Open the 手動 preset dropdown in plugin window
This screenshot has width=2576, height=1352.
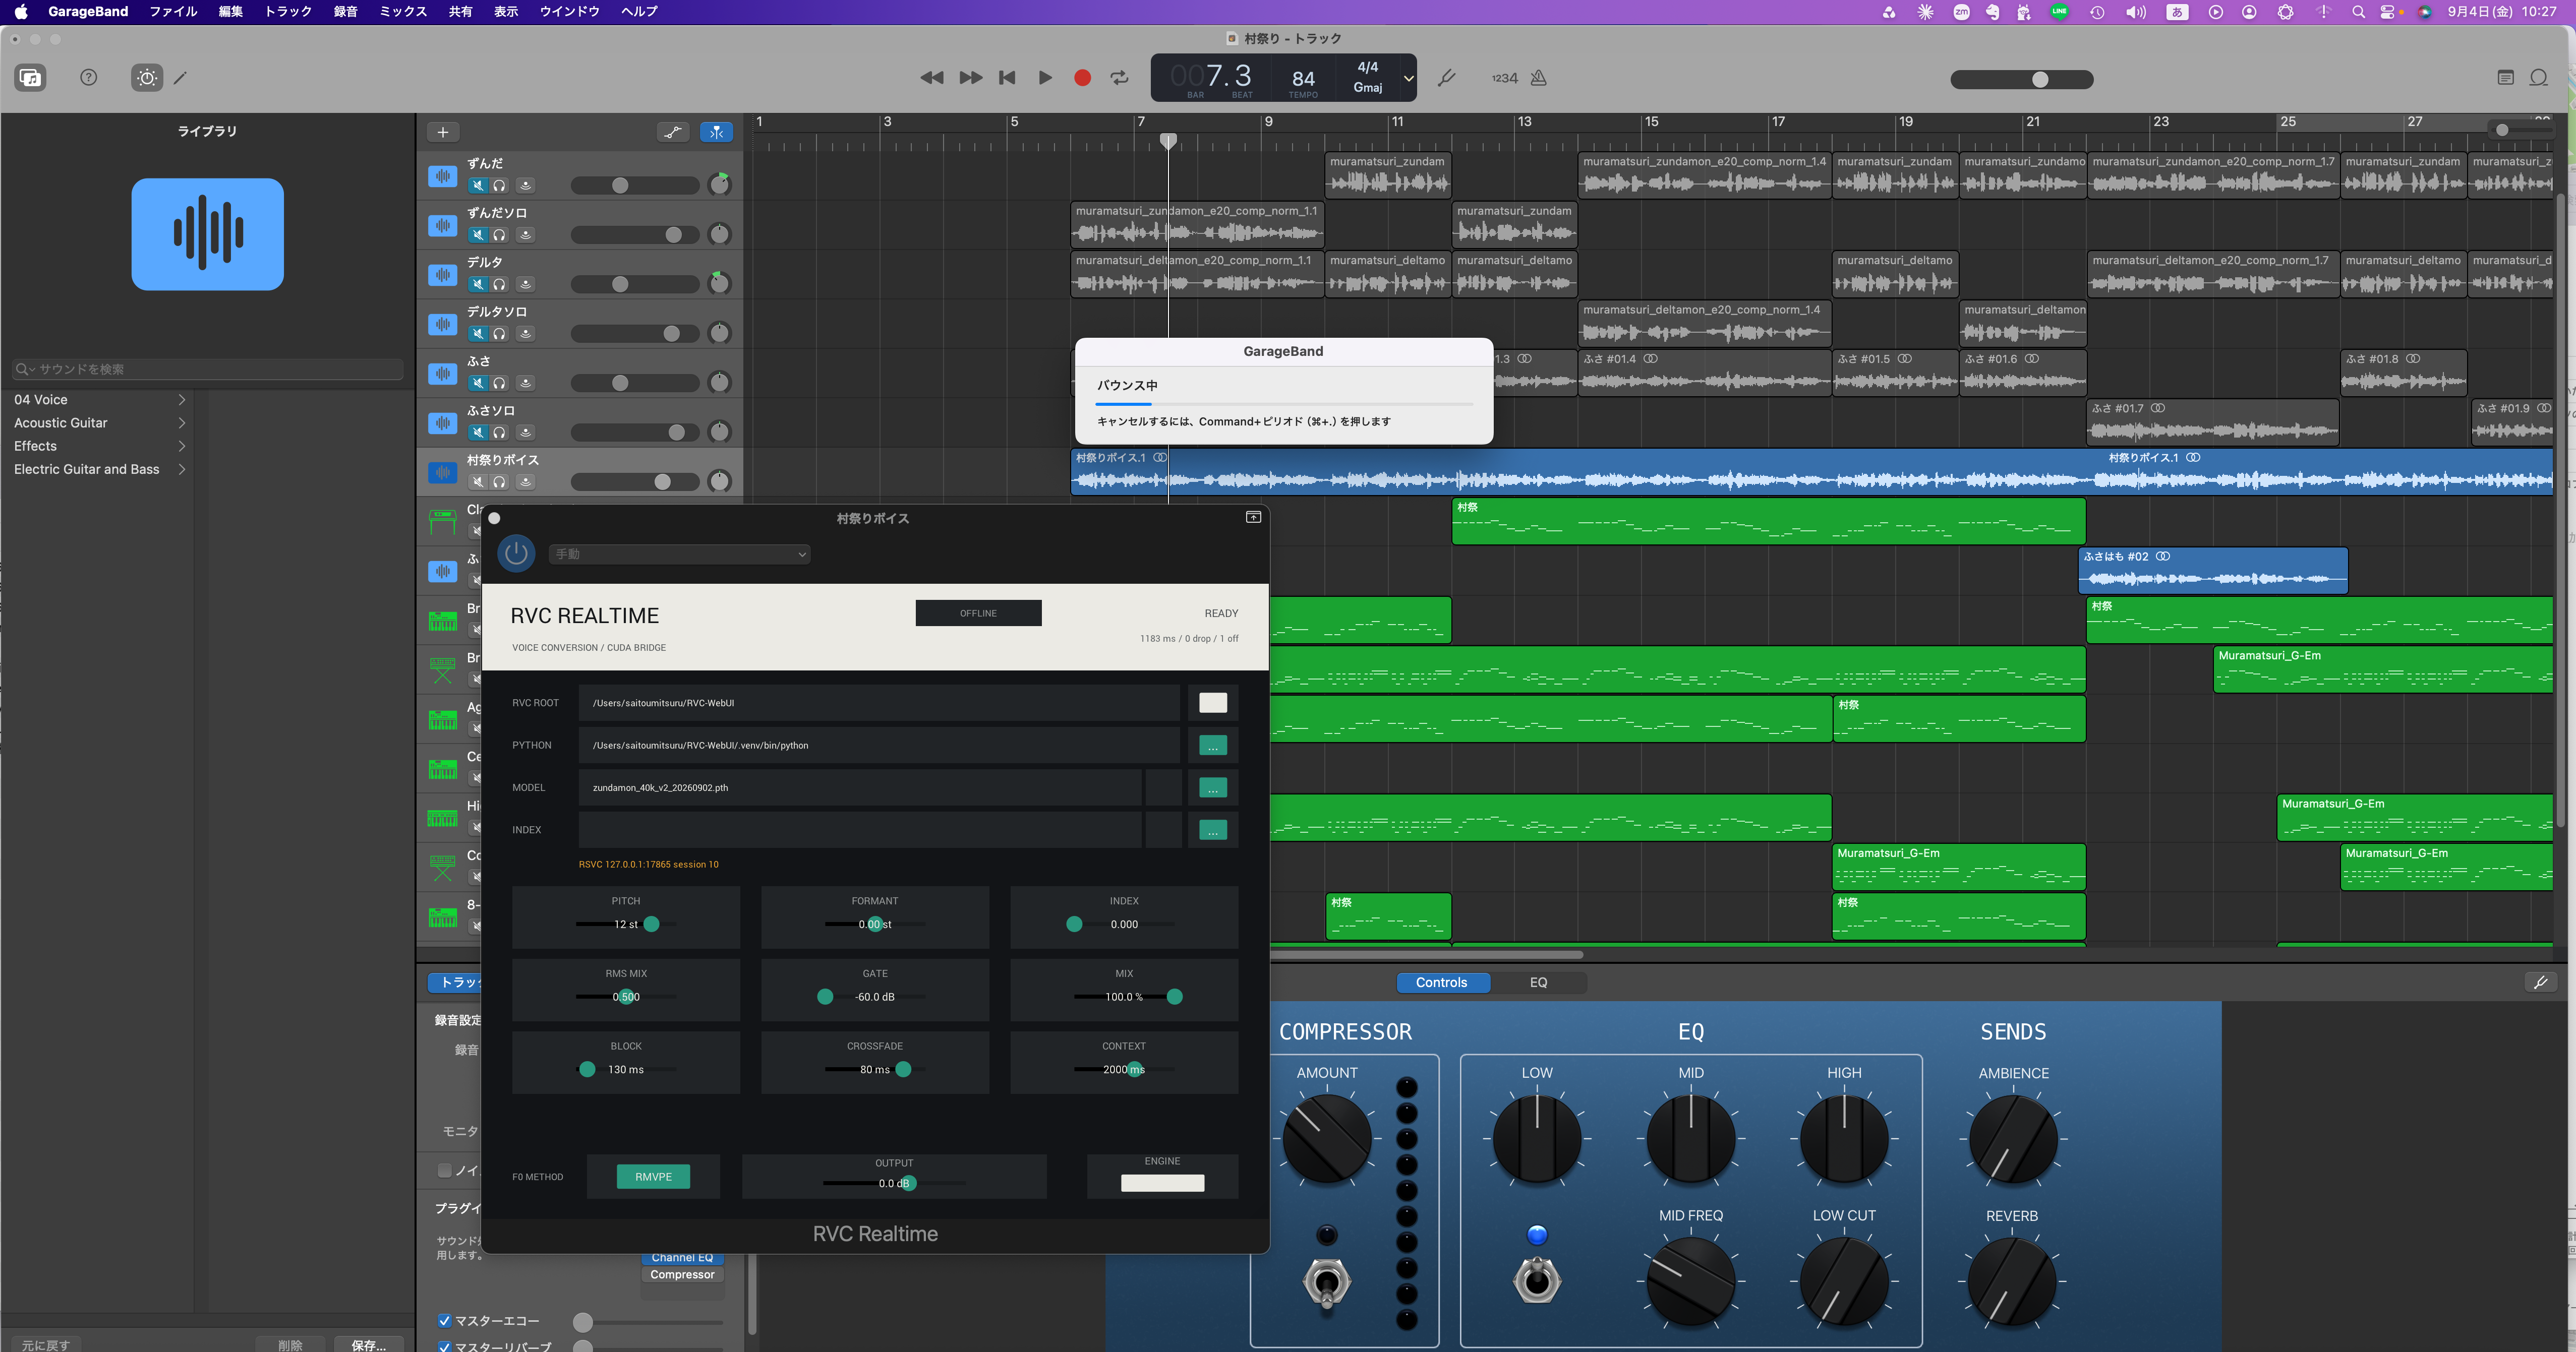tap(679, 555)
